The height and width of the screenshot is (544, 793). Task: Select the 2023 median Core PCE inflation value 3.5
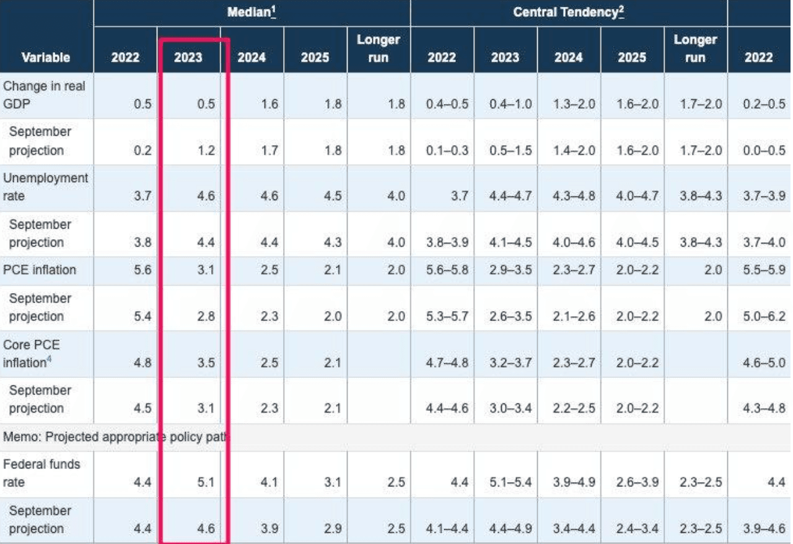206,362
